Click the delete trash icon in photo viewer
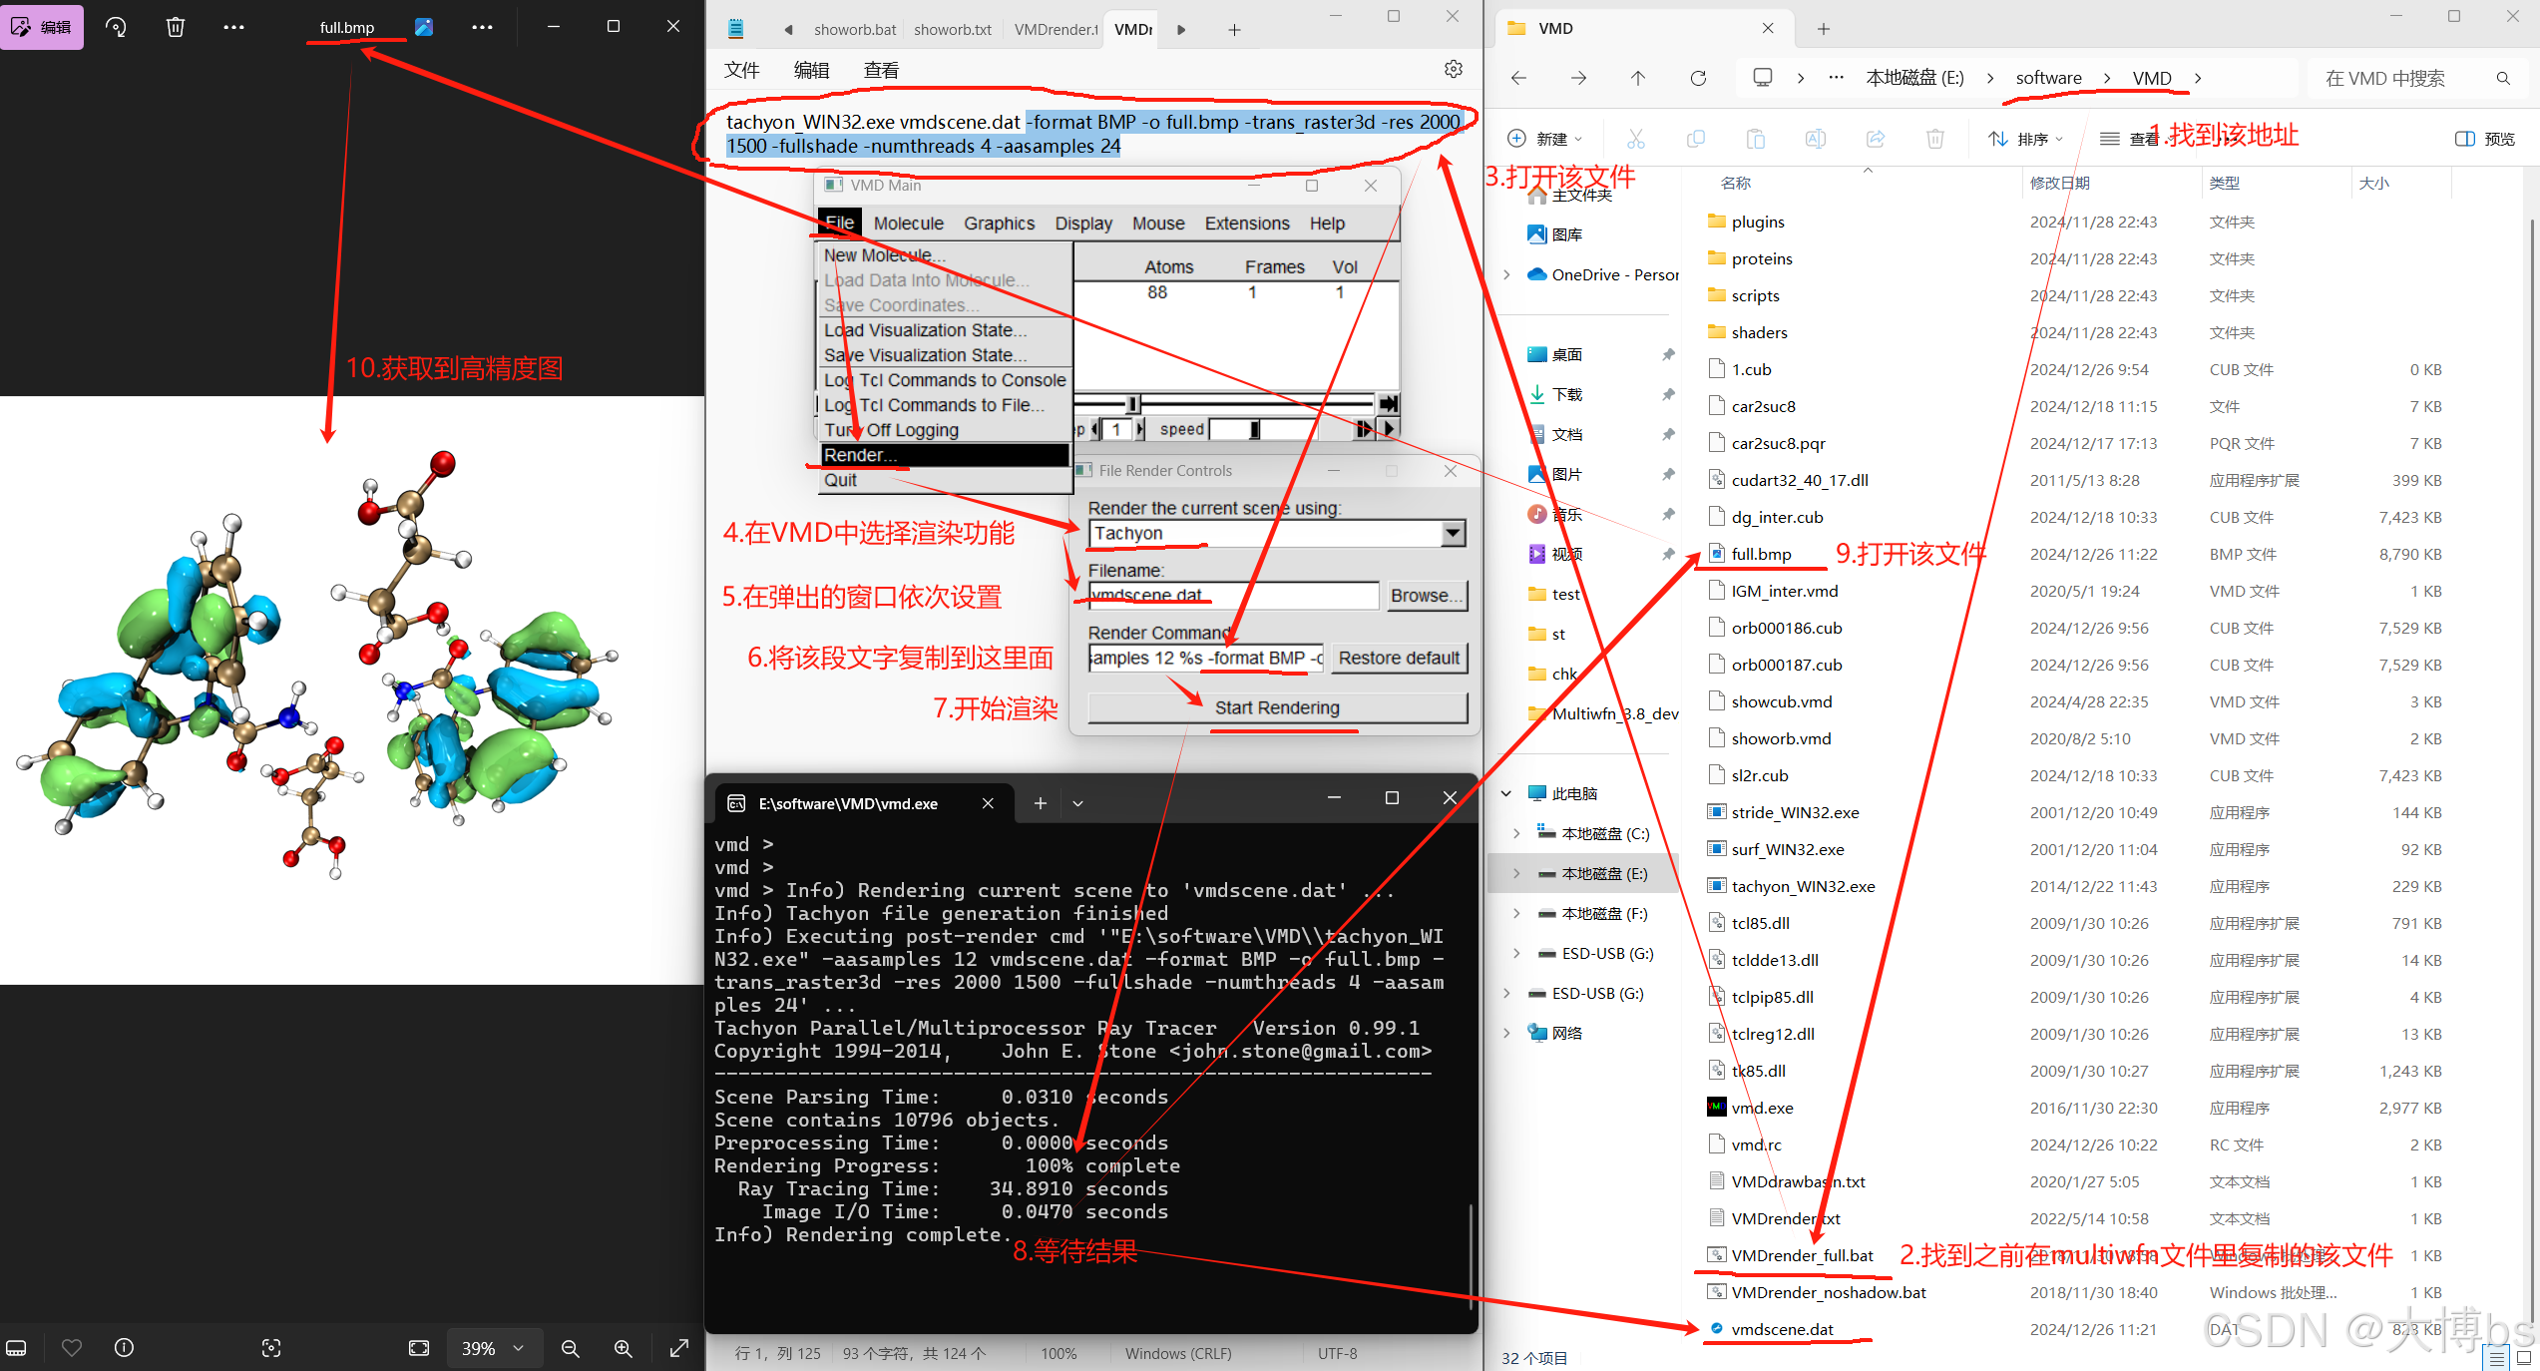Screen dimensions: 2540x1371 click(176, 27)
